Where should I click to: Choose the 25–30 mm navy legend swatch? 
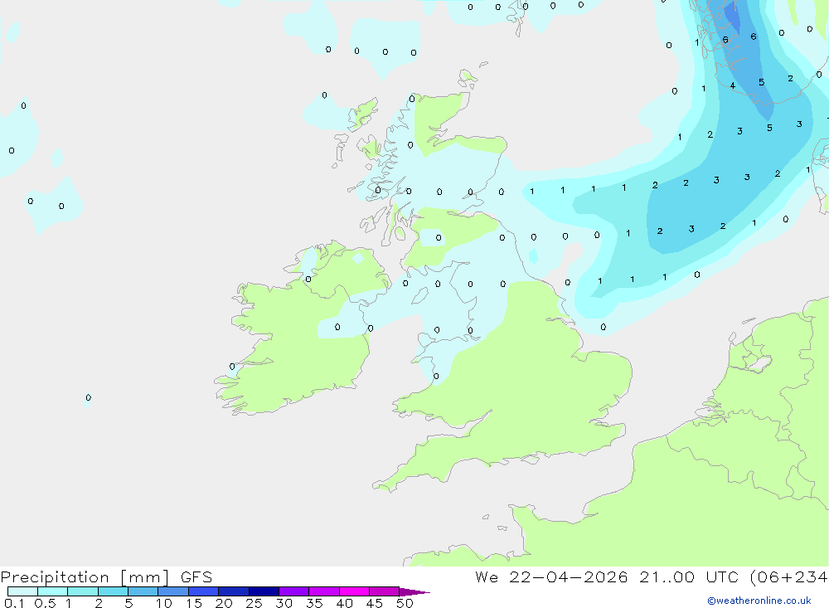tap(264, 591)
